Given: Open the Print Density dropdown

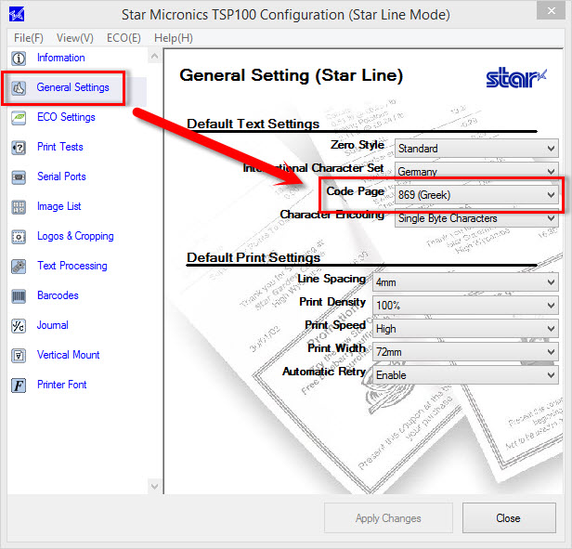Looking at the screenshot, I should coord(465,306).
